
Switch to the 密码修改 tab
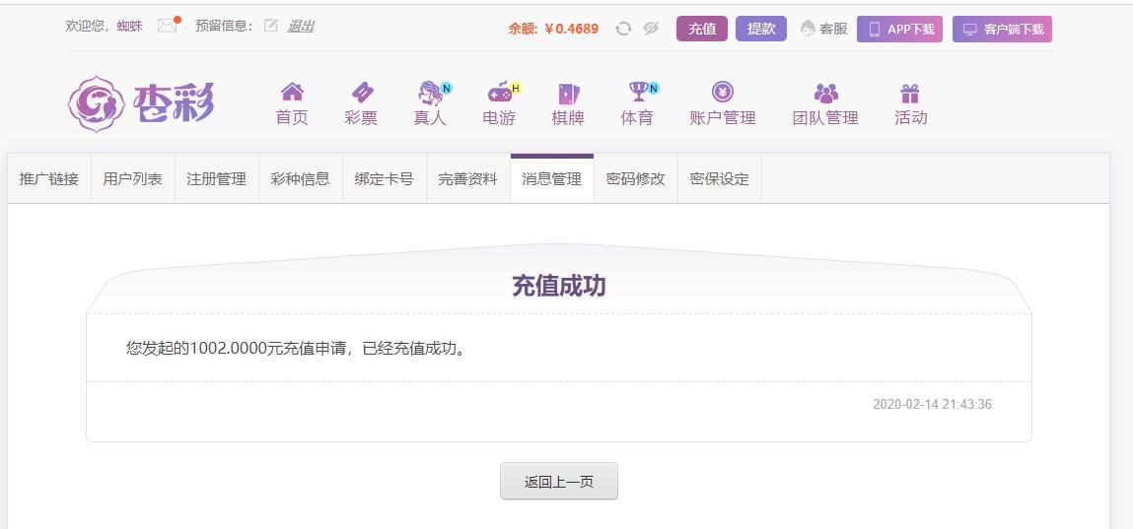click(x=636, y=179)
